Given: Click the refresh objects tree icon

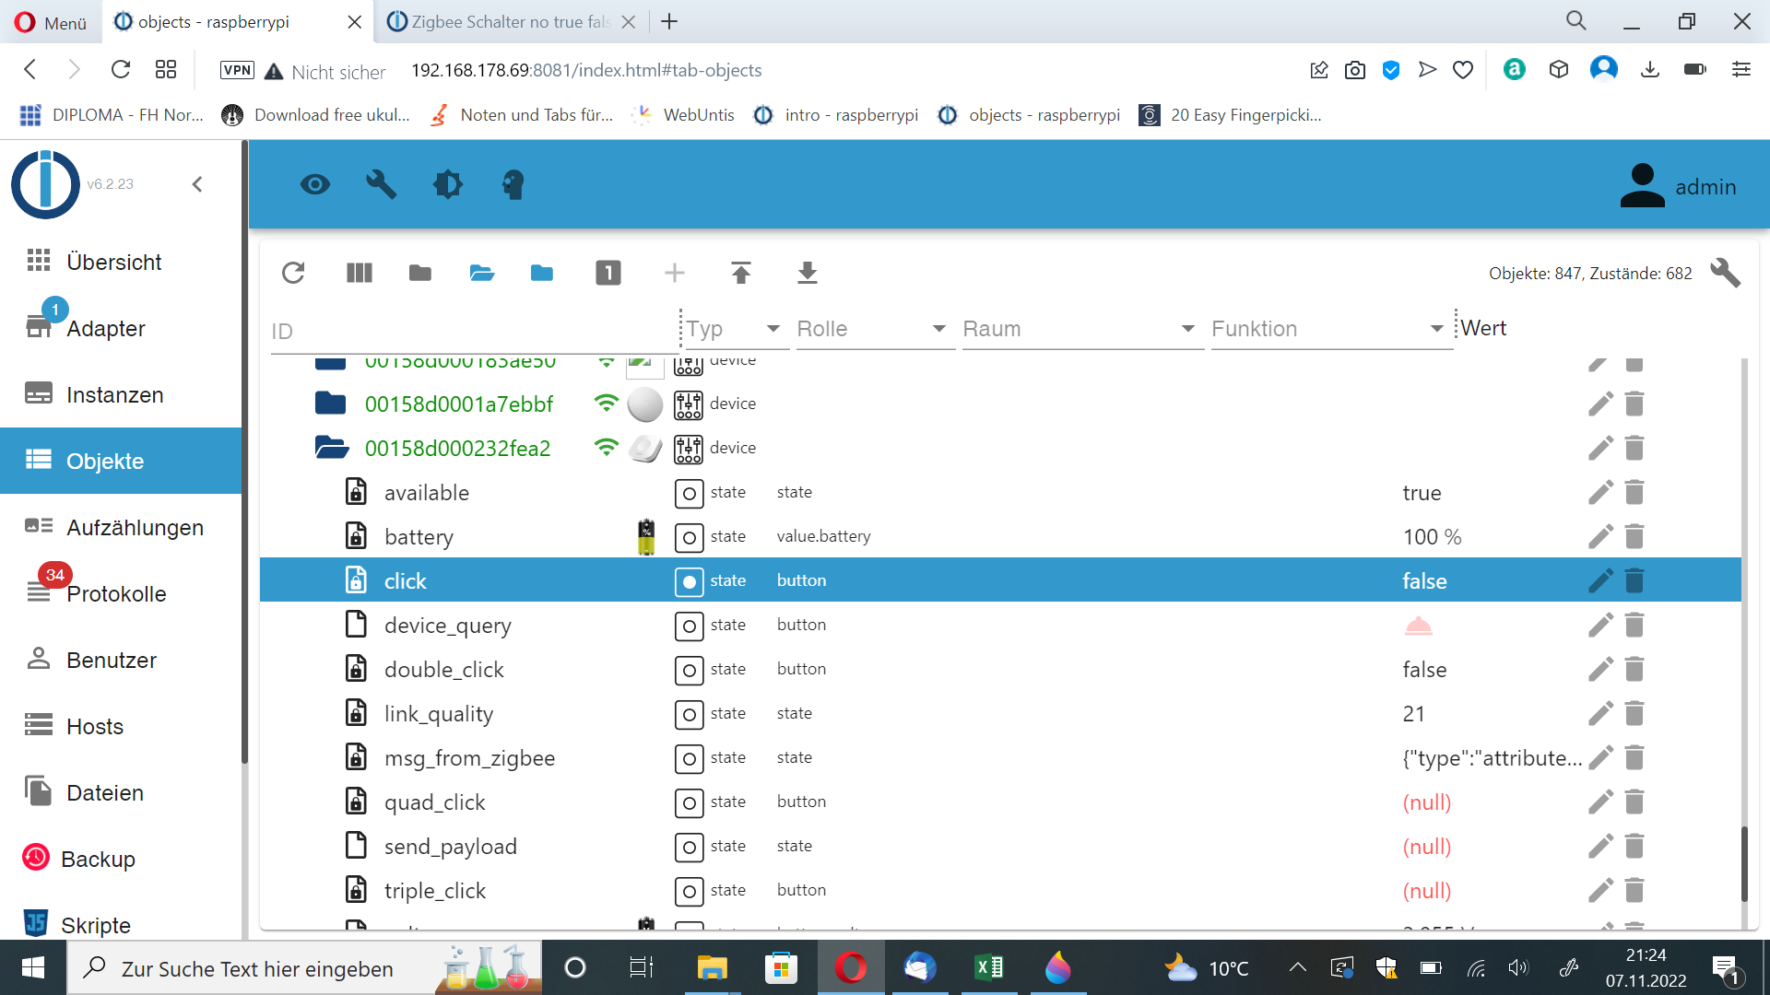Looking at the screenshot, I should tap(293, 273).
